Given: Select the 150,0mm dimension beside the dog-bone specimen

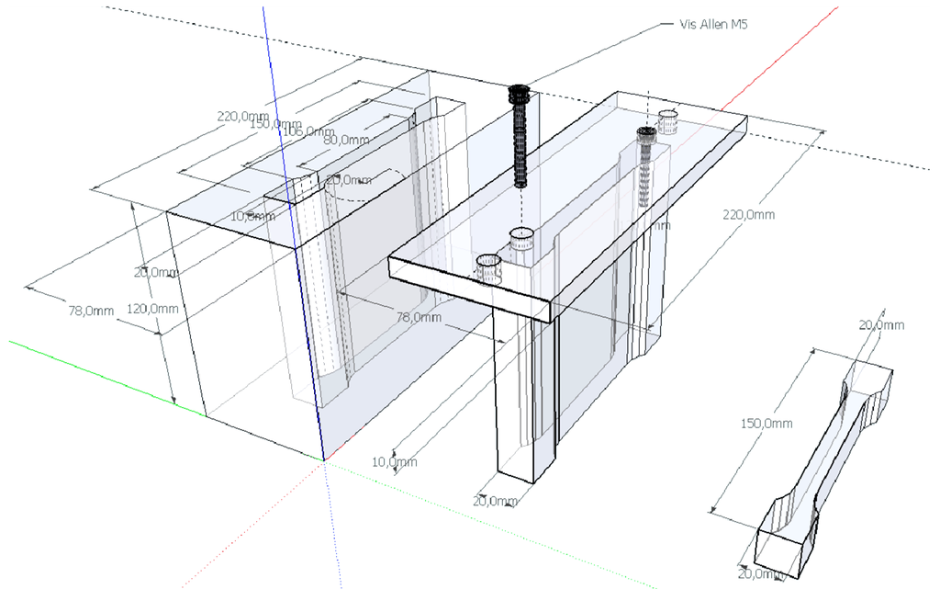Looking at the screenshot, I should tap(765, 424).
